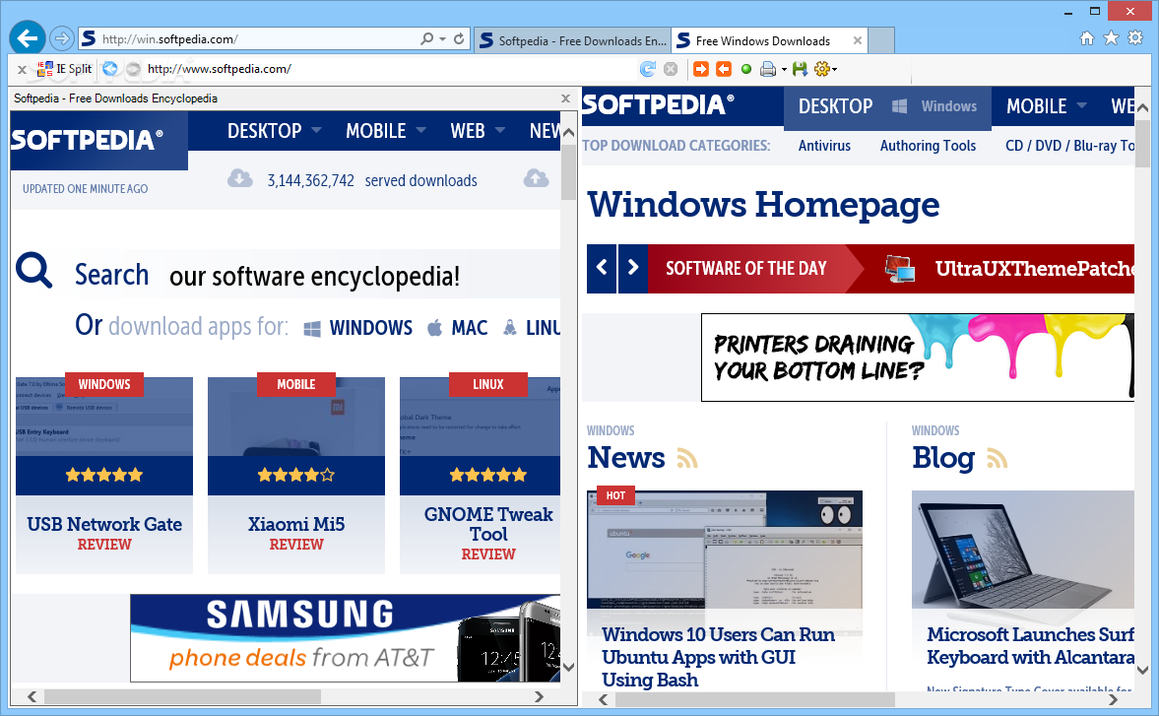This screenshot has width=1159, height=716.
Task: Click the large search magnifier on Softpedia page
Action: (x=34, y=271)
